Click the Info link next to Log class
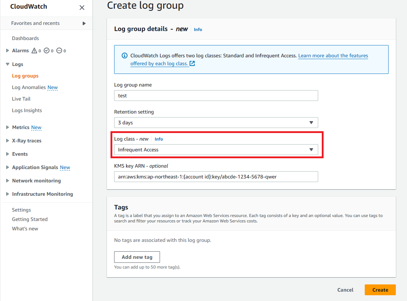The width and height of the screenshot is (407, 301). pyautogui.click(x=159, y=139)
